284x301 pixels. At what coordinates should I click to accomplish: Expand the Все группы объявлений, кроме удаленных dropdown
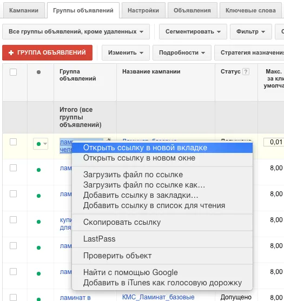coord(76,31)
